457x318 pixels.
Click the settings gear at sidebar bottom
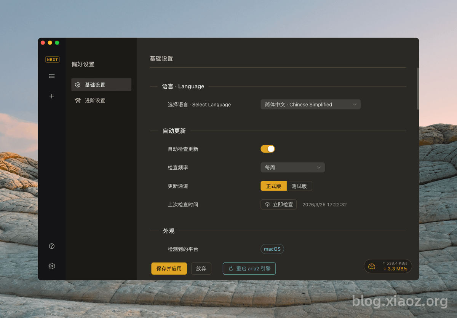pos(51,266)
